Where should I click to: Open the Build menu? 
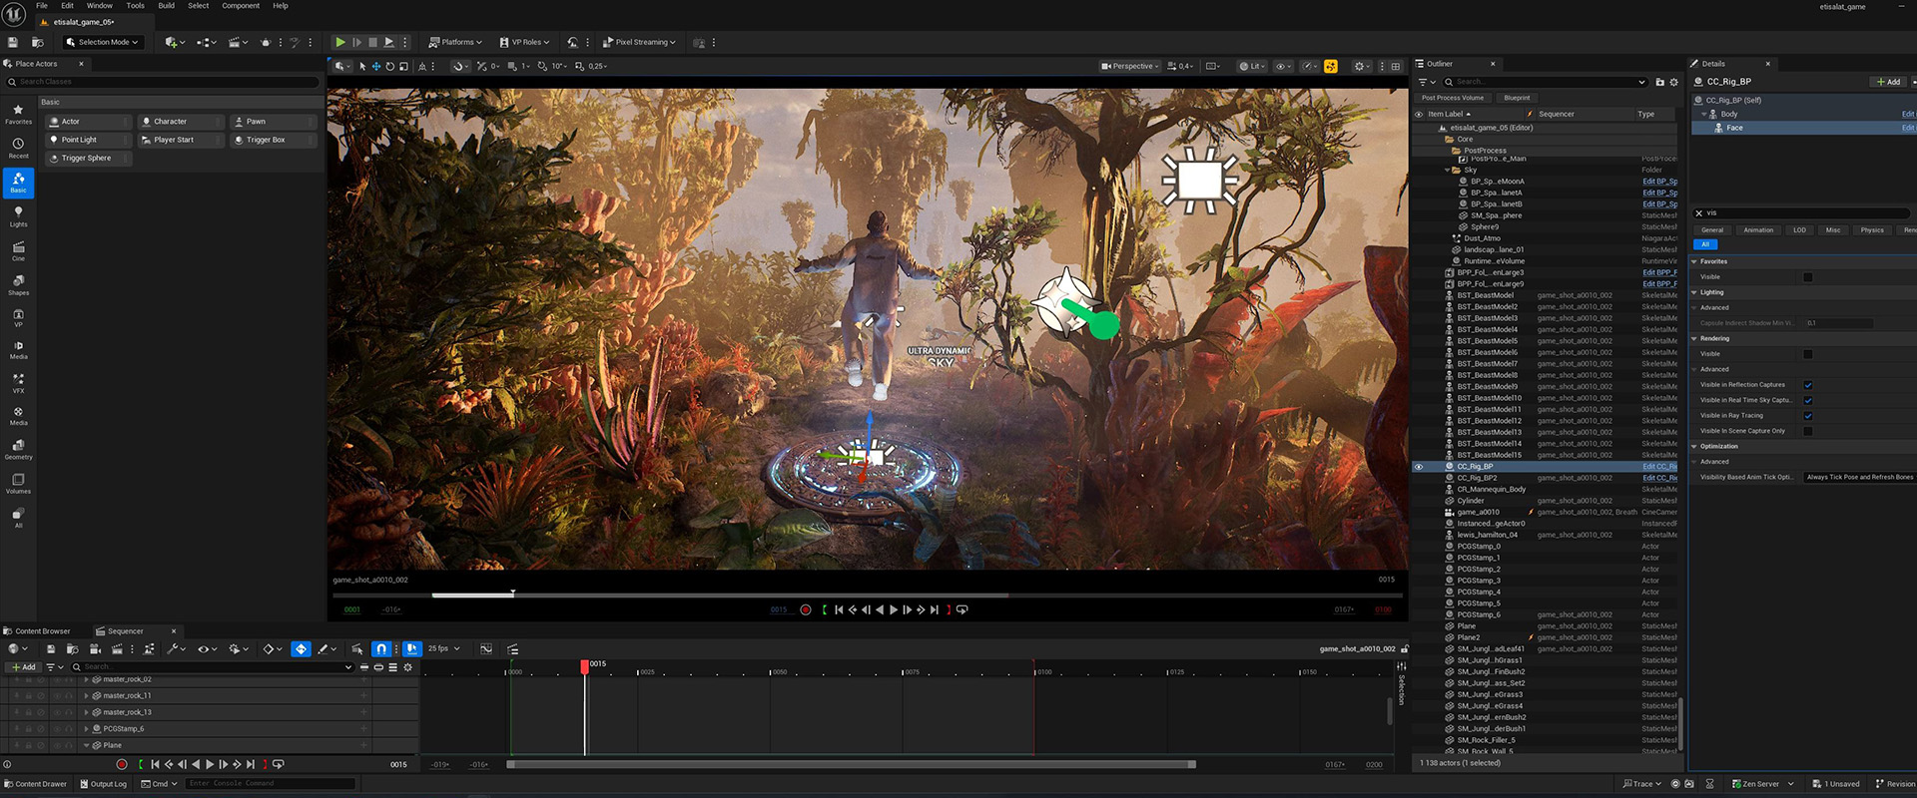coord(166,6)
